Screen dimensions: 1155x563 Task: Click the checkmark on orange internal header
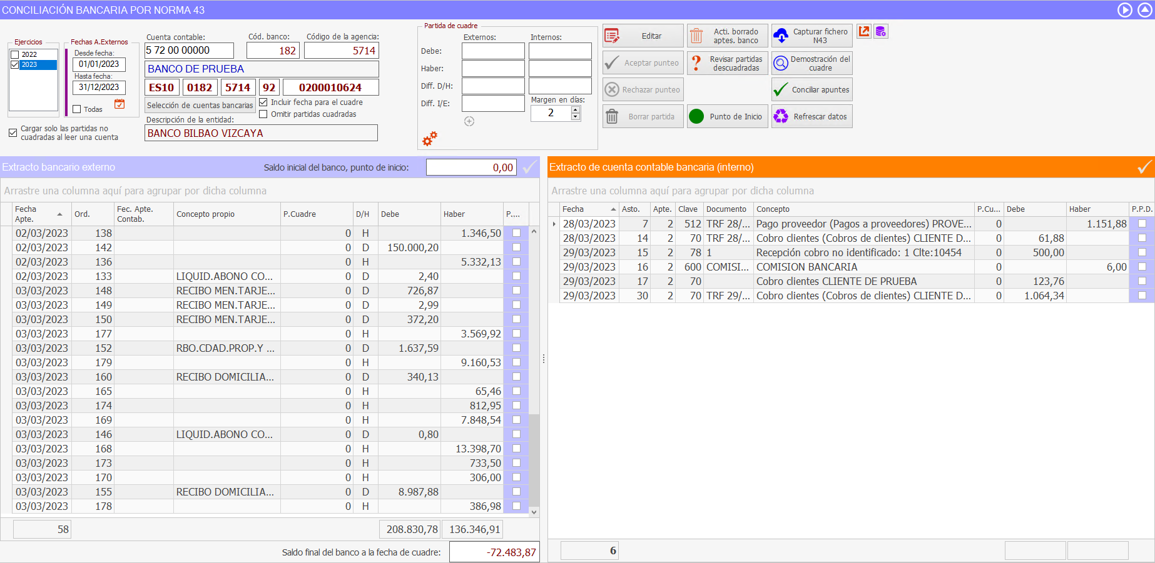click(1144, 167)
